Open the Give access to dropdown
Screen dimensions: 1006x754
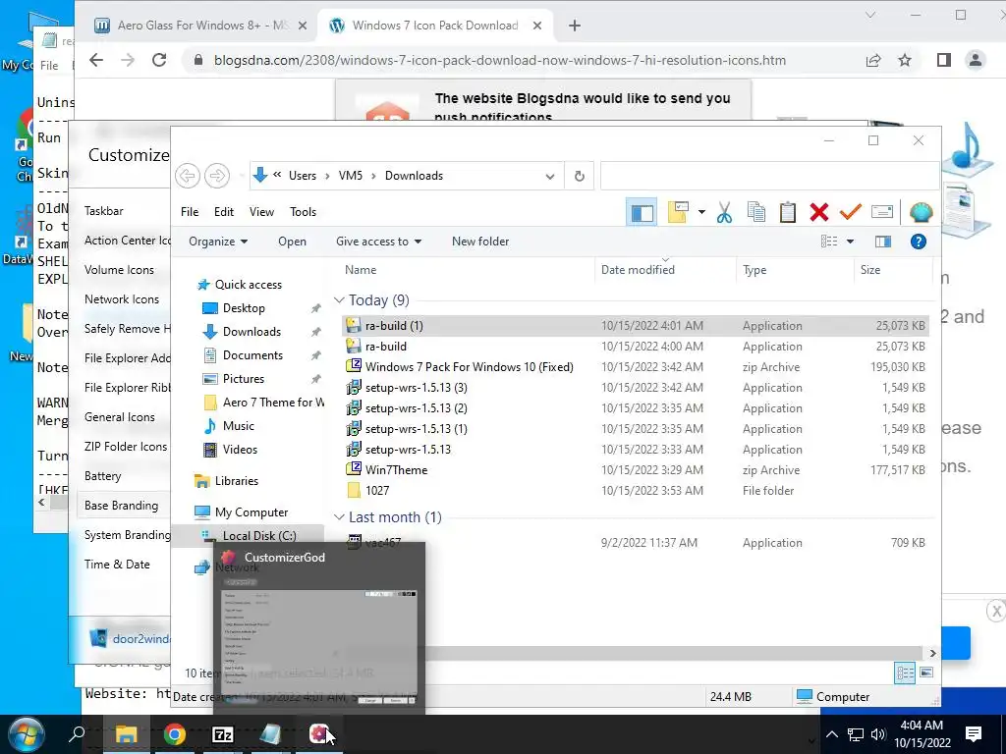(x=378, y=242)
